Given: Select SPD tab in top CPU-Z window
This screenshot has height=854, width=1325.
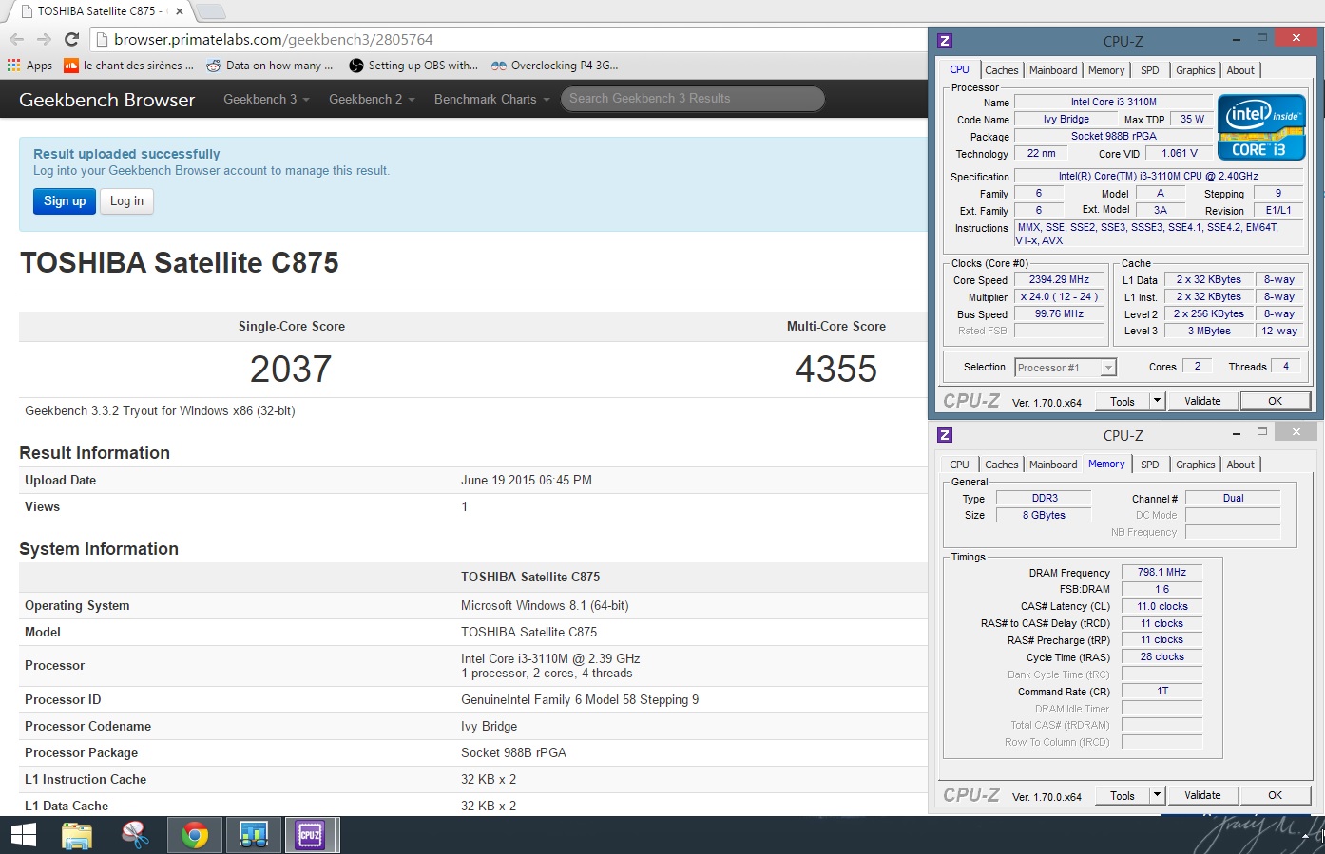Looking at the screenshot, I should pos(1150,70).
